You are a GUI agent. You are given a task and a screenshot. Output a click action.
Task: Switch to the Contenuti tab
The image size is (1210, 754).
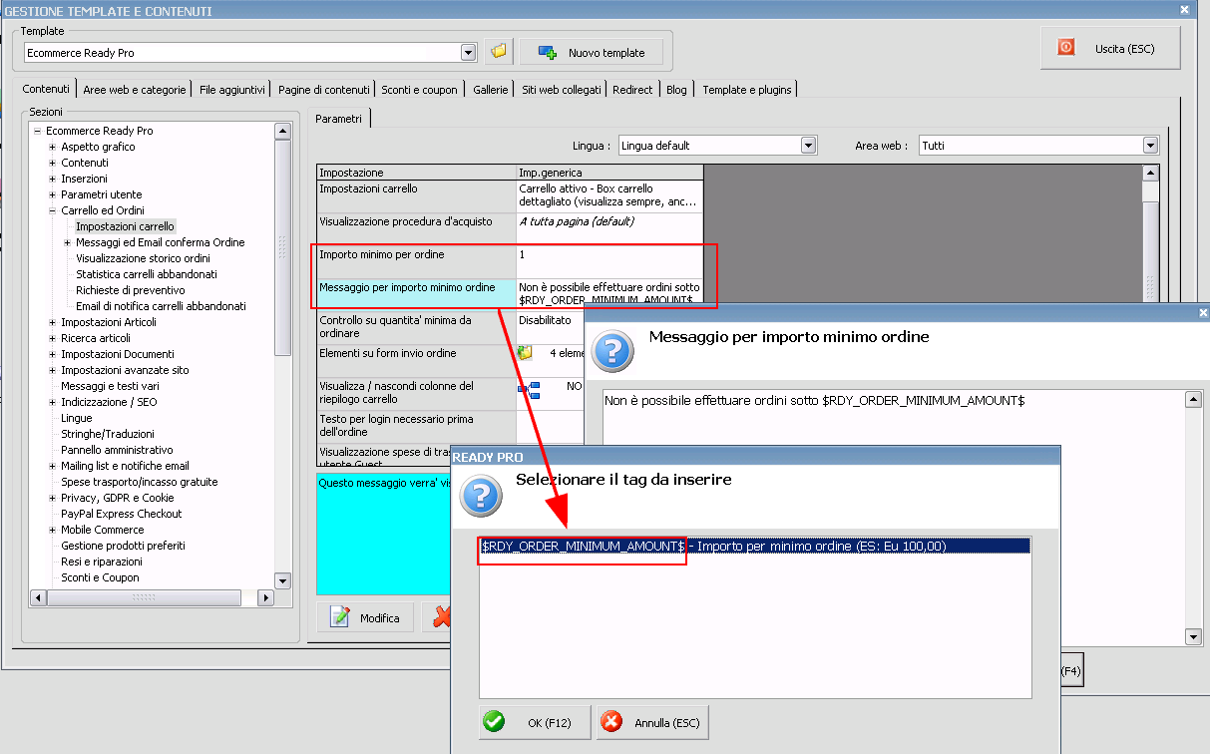[46, 89]
